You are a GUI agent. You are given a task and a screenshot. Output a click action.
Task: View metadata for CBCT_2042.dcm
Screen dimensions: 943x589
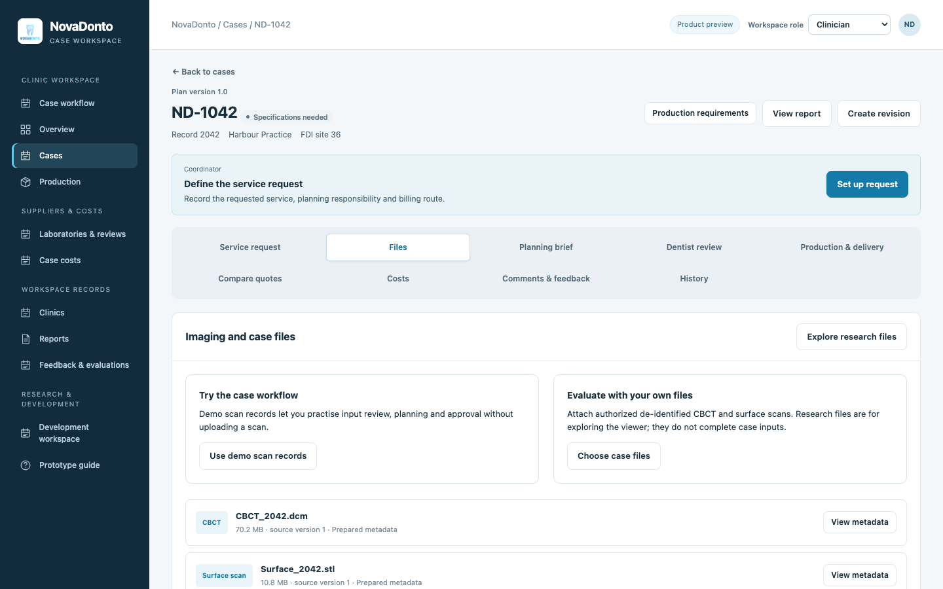[x=859, y=522]
